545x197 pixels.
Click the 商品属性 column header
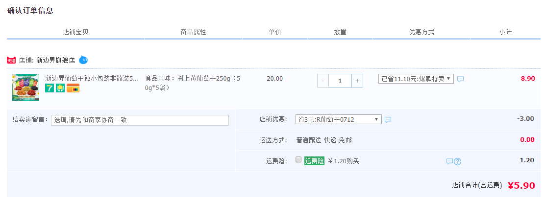194,32
